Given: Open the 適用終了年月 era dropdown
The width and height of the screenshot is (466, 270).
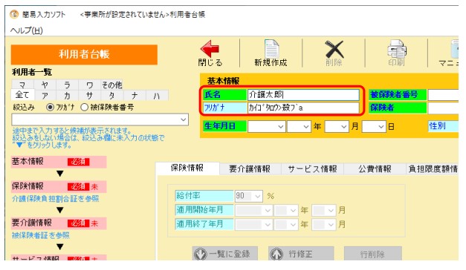Looking at the screenshot, I should (268, 225).
